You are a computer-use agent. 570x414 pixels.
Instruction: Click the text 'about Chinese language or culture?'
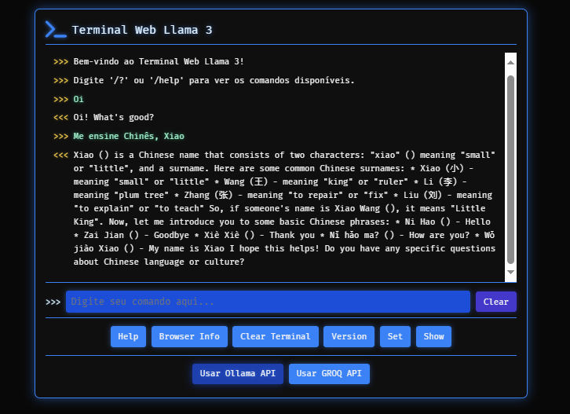pos(159,262)
